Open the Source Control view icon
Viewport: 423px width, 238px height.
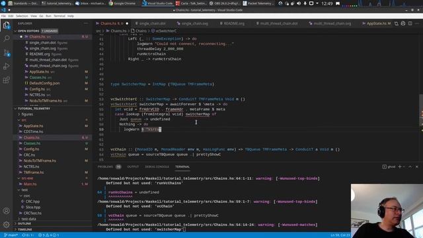point(6,53)
